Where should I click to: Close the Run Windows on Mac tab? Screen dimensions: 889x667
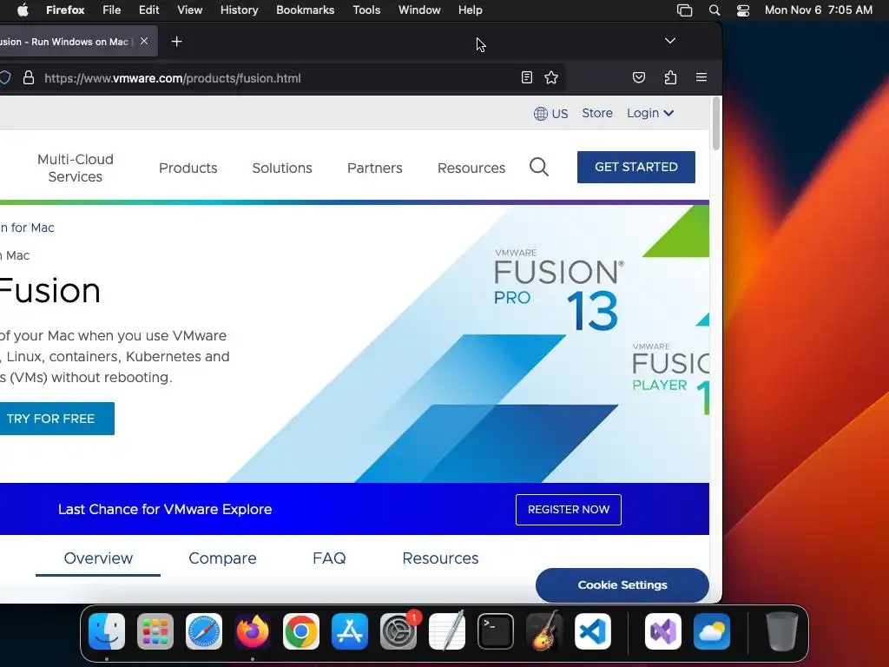click(144, 41)
